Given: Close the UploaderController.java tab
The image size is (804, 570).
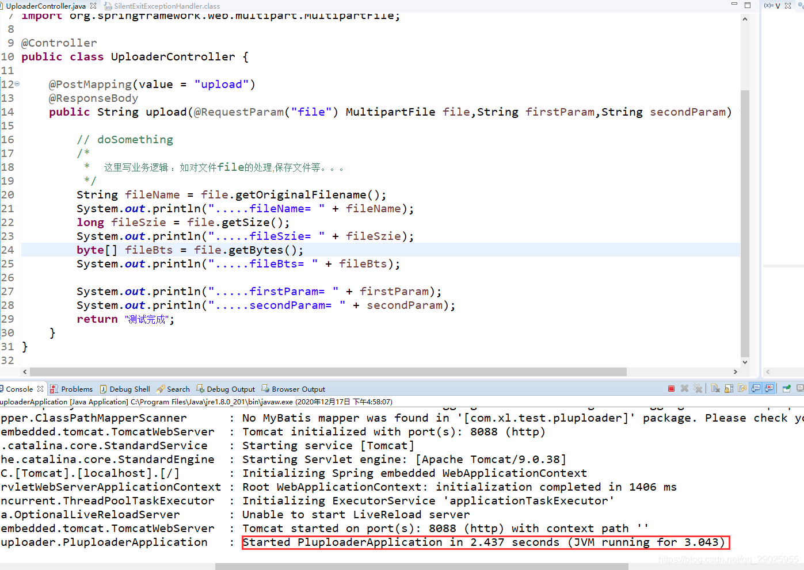Looking at the screenshot, I should pos(93,6).
